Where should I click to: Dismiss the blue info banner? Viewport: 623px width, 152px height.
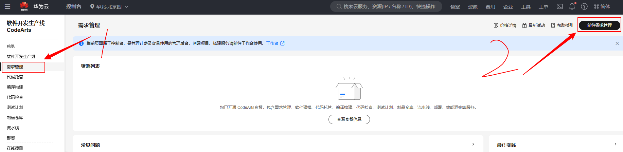point(617,43)
